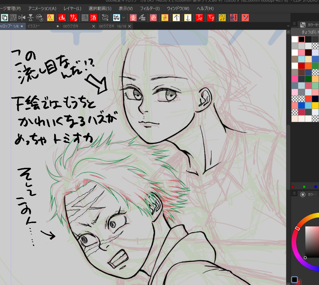Screen dimensions: 319x285
Task: Click the color set palette icon
Action: 303,25
